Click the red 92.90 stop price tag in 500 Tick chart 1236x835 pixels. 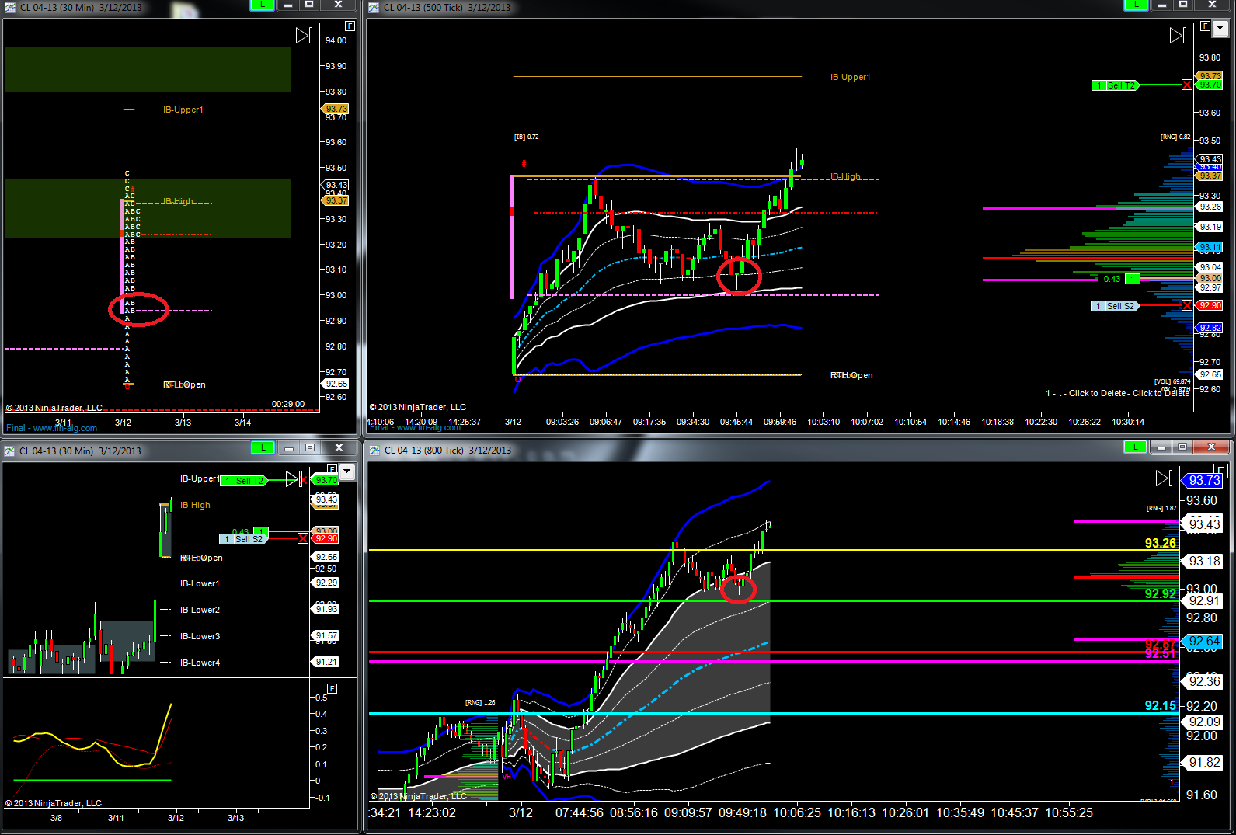(1210, 305)
